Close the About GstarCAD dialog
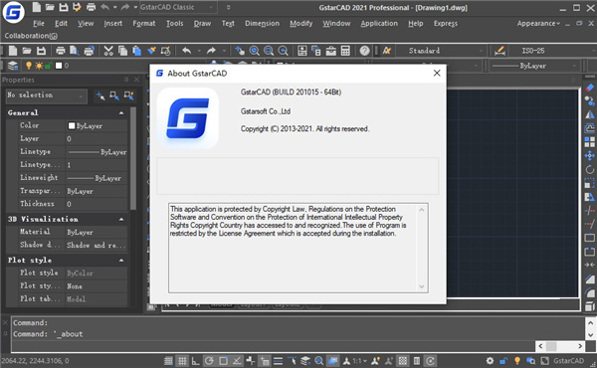The width and height of the screenshot is (597, 368). pos(437,73)
